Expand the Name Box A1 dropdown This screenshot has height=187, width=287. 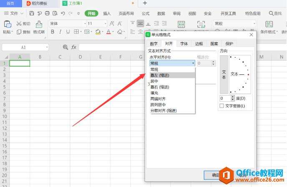[47, 47]
